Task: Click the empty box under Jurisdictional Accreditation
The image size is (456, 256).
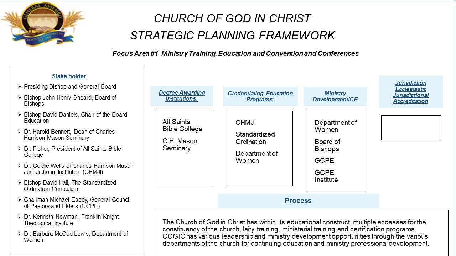Action: [411, 128]
